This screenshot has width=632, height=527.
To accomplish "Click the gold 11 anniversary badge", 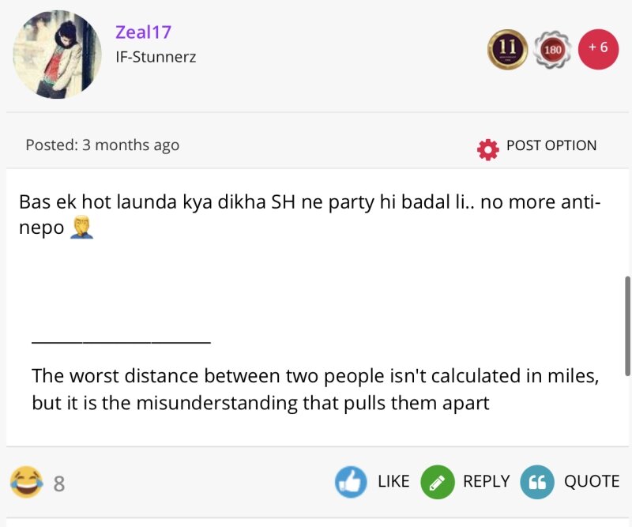I will pyautogui.click(x=508, y=51).
